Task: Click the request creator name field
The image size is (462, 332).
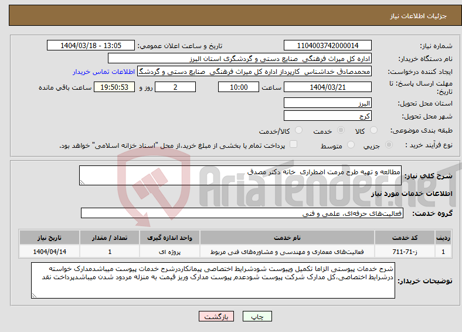Action: click(254, 72)
